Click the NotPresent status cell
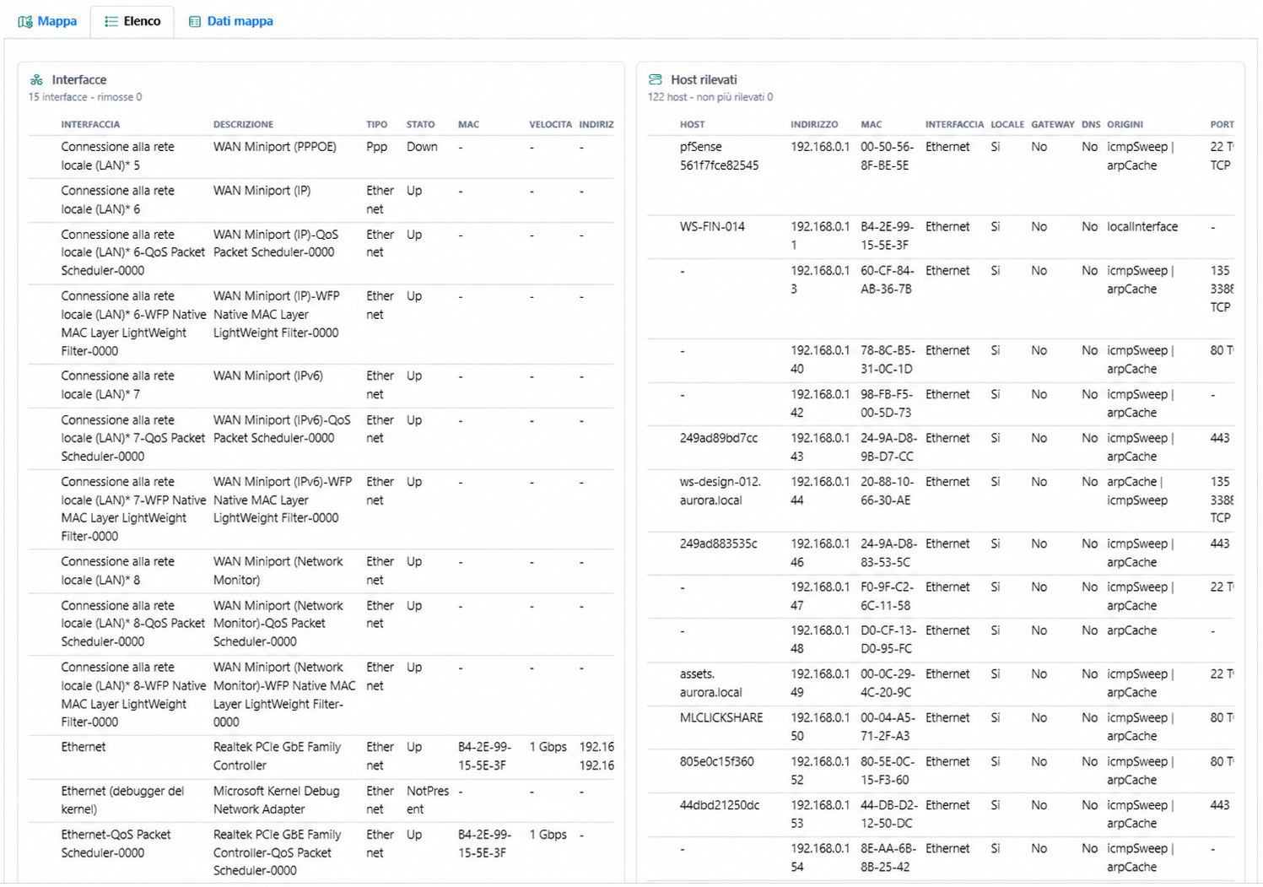Viewport: 1263px width, 887px height. coord(428,800)
